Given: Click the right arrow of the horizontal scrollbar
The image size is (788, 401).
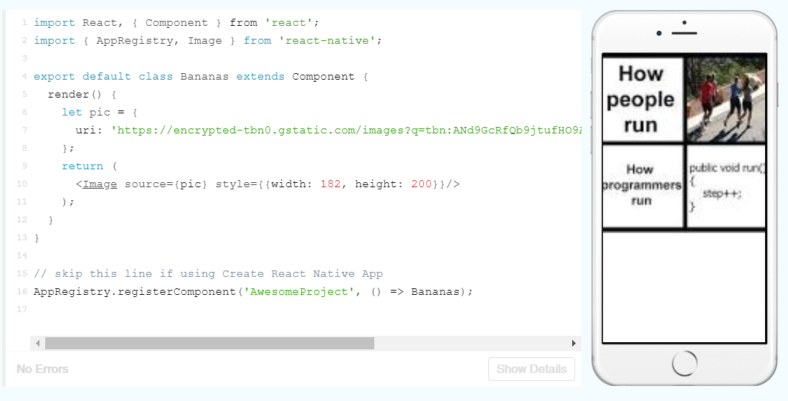Looking at the screenshot, I should [x=574, y=344].
